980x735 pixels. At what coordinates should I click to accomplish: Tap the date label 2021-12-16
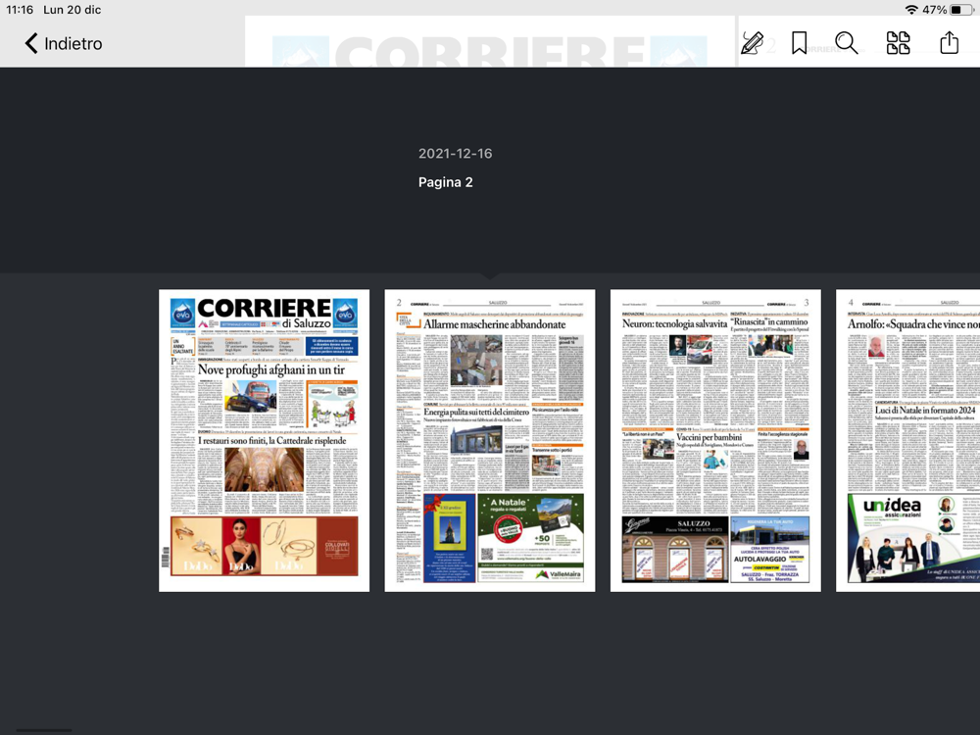point(455,153)
